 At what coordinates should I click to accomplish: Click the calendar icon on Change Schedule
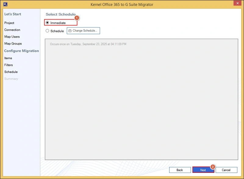pyautogui.click(x=70, y=31)
